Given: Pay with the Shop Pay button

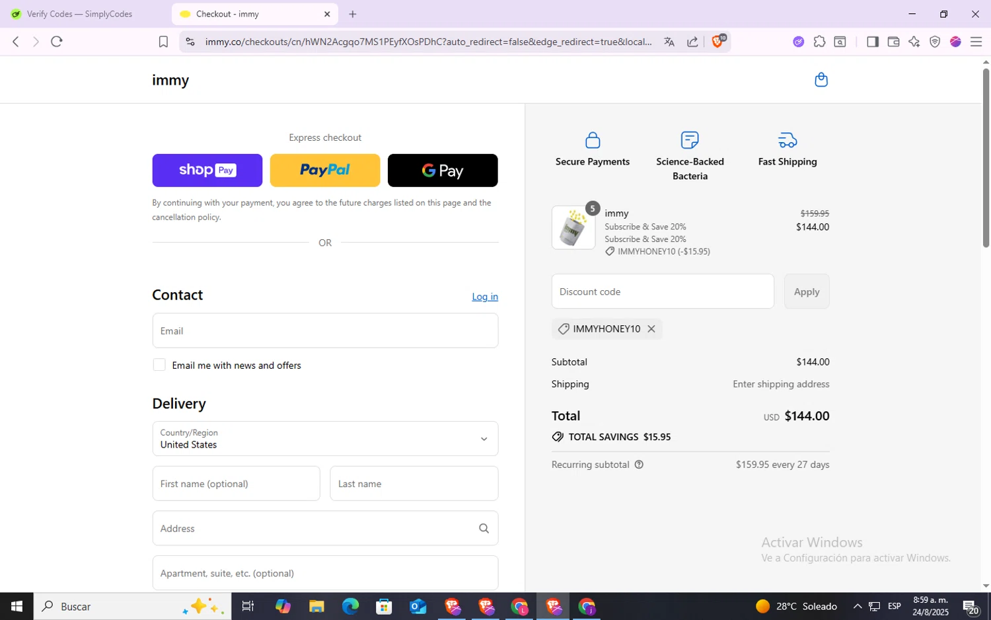Looking at the screenshot, I should [x=207, y=171].
